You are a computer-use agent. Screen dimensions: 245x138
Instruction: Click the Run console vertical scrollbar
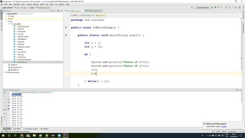point(241,97)
